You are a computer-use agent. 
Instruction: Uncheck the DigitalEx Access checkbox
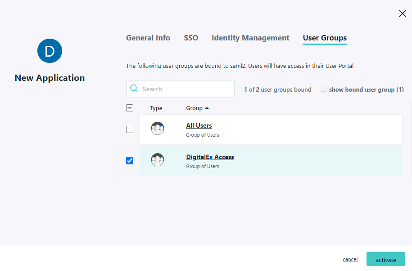[130, 160]
